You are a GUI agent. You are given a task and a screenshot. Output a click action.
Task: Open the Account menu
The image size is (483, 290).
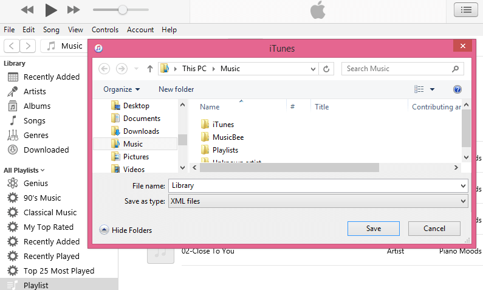point(140,30)
